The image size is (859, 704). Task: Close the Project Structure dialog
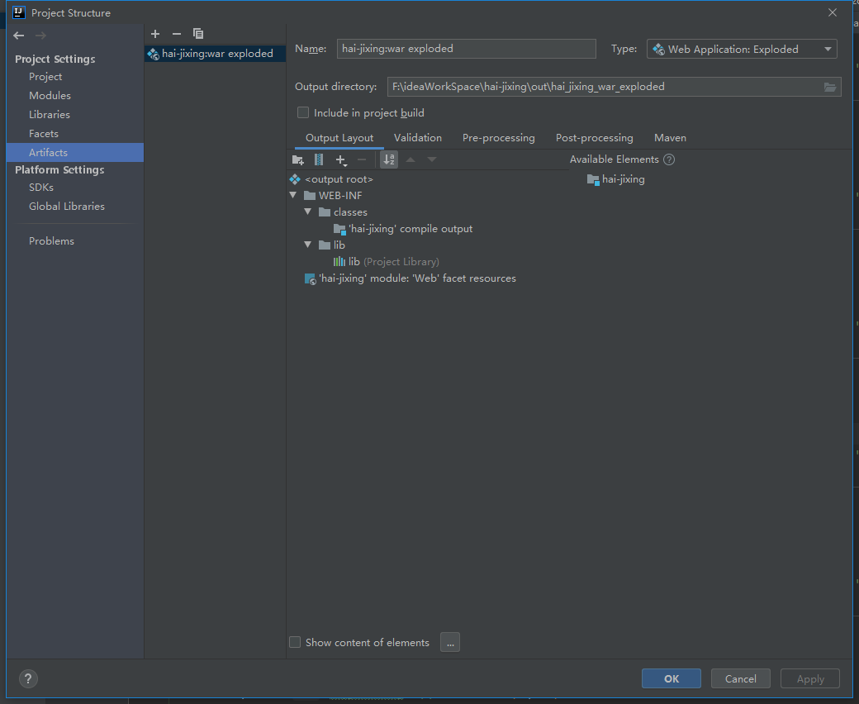click(x=833, y=12)
